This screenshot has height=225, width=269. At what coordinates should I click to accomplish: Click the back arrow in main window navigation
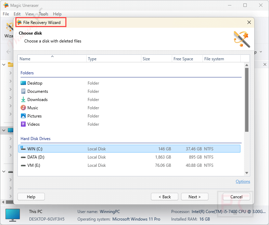(9, 52)
